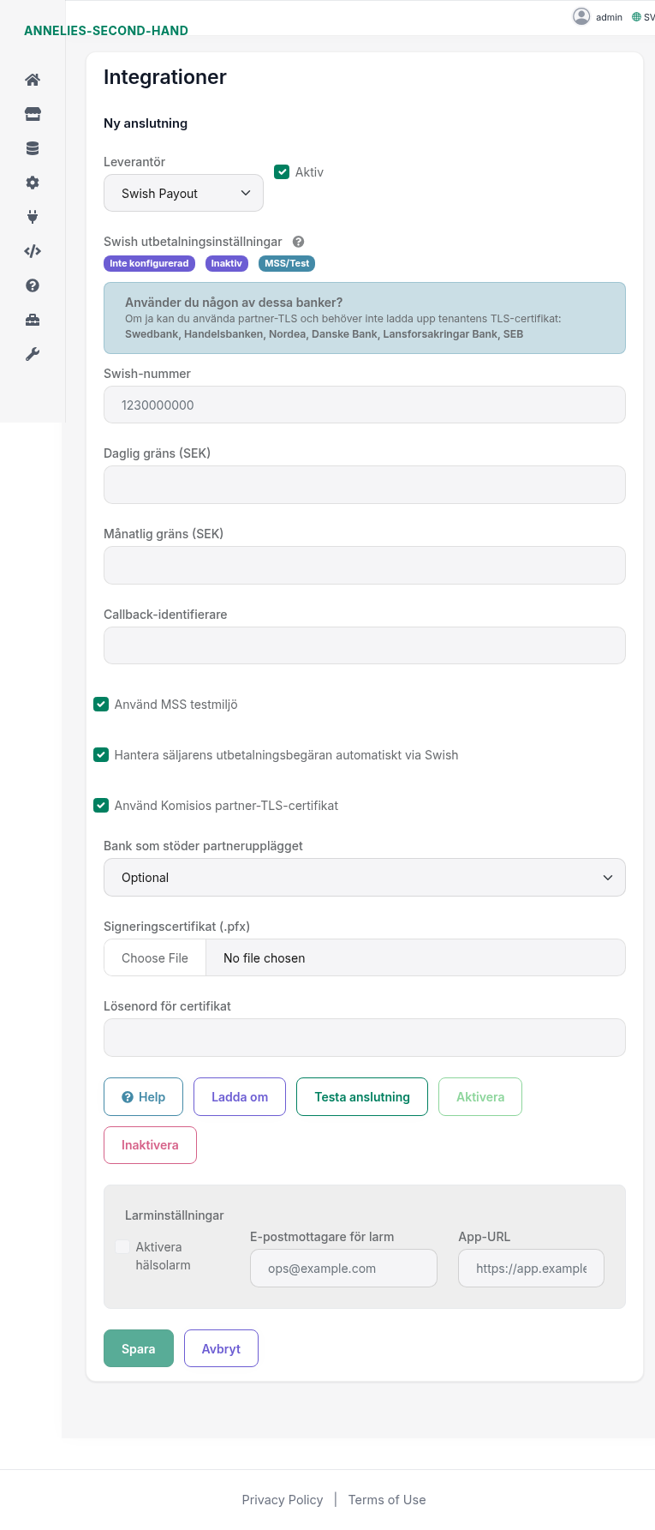This screenshot has width=655, height=1530.
Task: Enable Aktivera hälsolarm
Action: coord(122,1246)
